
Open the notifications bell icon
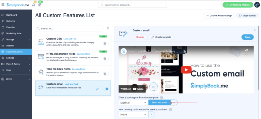click(34, 5)
